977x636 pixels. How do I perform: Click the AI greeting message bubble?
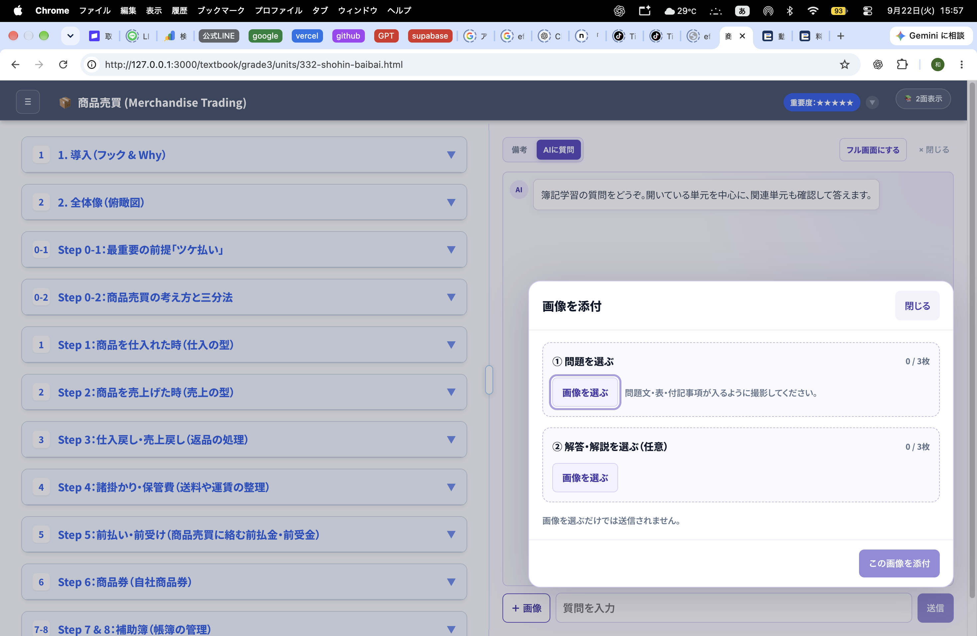tap(706, 195)
